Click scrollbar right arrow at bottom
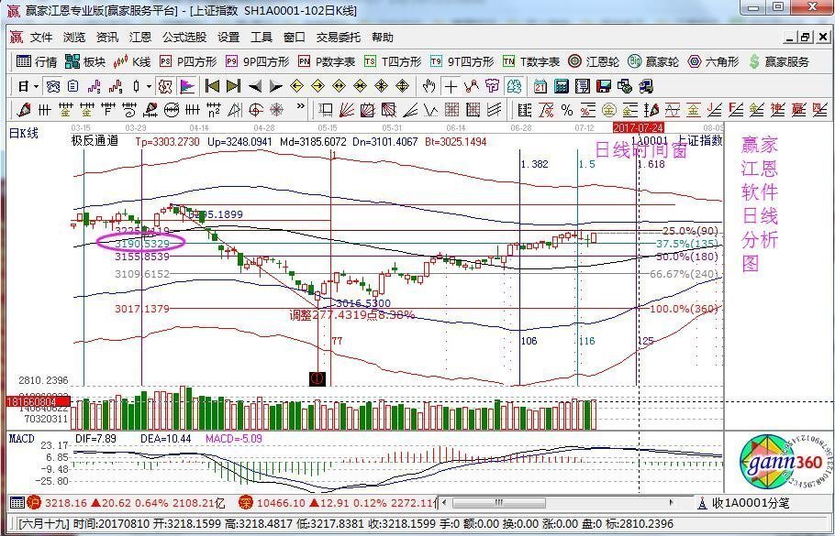The height and width of the screenshot is (536, 835). pos(671,502)
